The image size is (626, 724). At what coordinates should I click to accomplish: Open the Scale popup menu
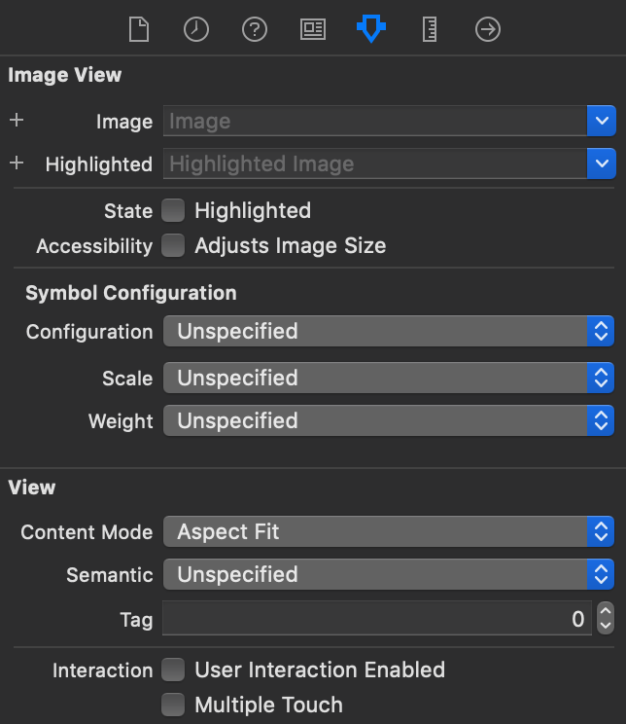tap(389, 378)
